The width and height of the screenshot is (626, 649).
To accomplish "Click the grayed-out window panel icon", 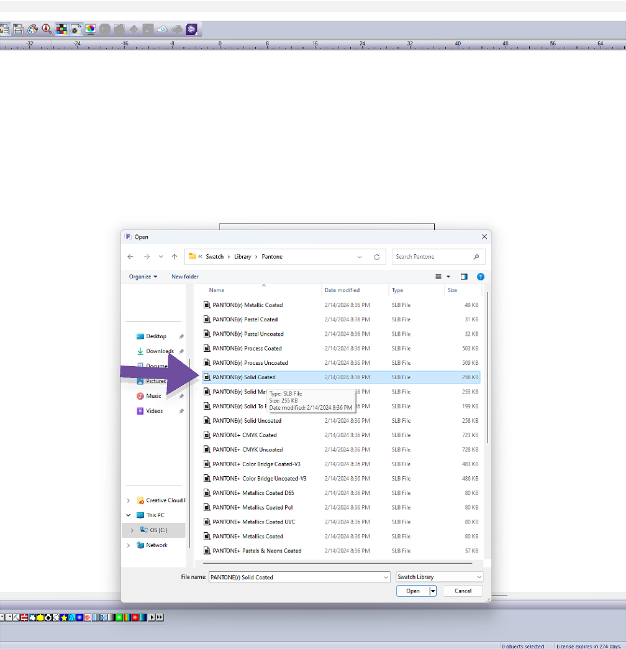I will [x=148, y=29].
